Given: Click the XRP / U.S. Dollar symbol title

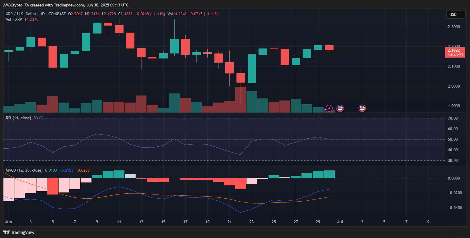Looking at the screenshot, I should (21, 14).
